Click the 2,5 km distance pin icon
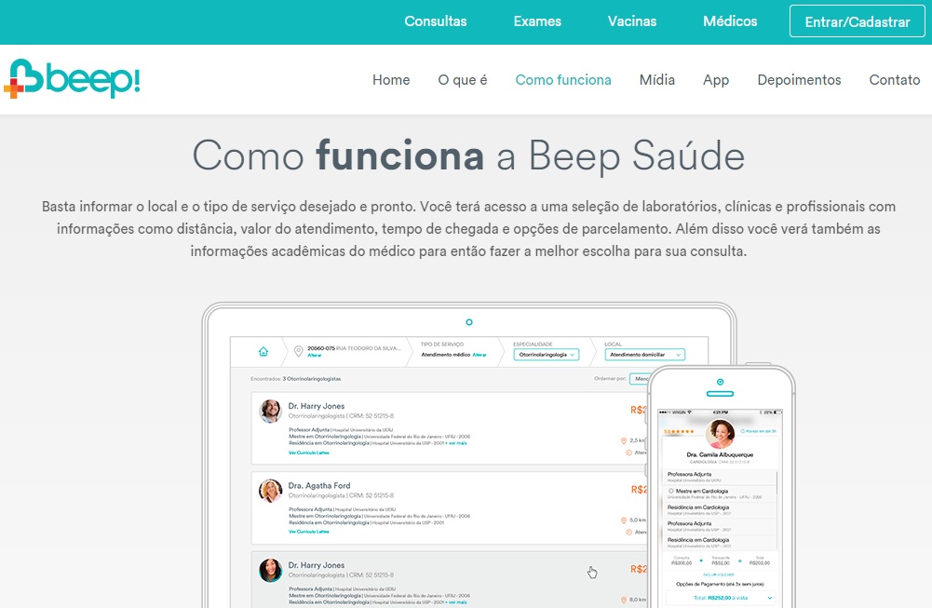This screenshot has width=932, height=608. [x=622, y=440]
